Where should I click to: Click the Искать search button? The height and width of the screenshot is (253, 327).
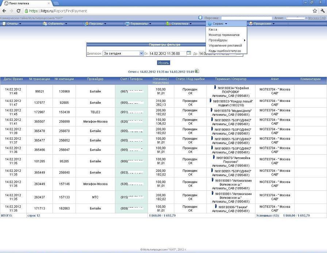click(163, 63)
